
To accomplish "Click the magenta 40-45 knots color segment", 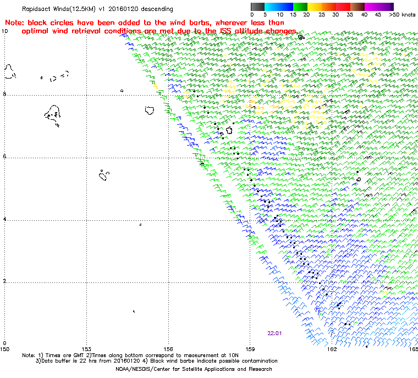I will coord(372,7).
